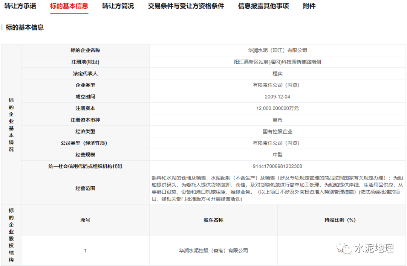The height and width of the screenshot is (266, 407).
Task: Select shareholder row number 1
Action: point(85,251)
